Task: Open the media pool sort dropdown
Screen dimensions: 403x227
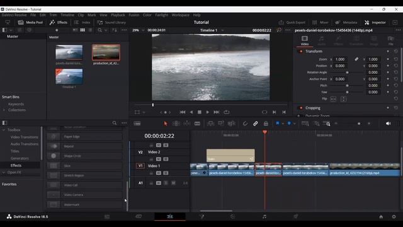Action: coord(115,30)
